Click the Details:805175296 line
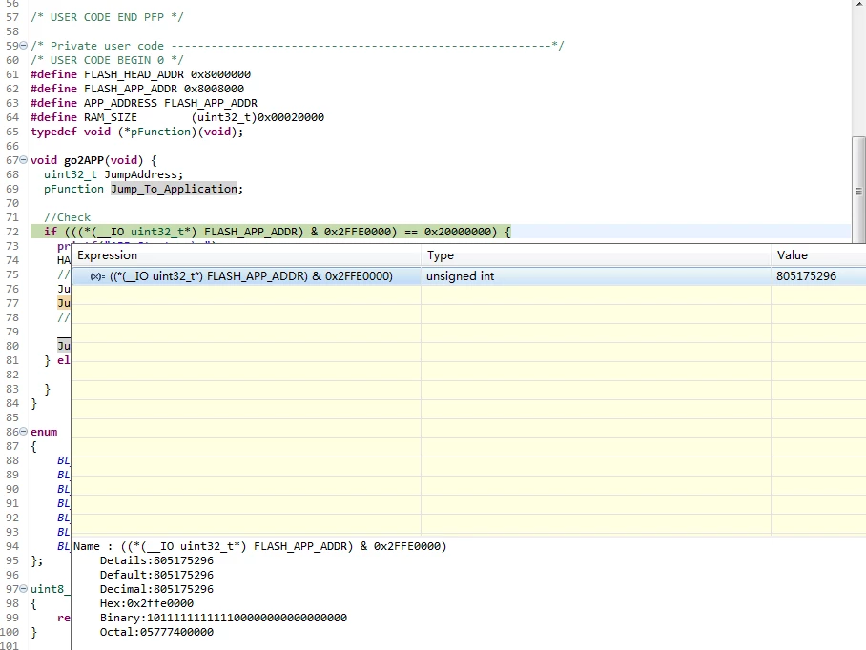 [x=156, y=560]
